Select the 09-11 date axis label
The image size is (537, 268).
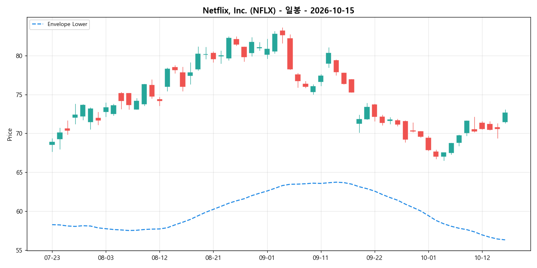click(x=321, y=257)
